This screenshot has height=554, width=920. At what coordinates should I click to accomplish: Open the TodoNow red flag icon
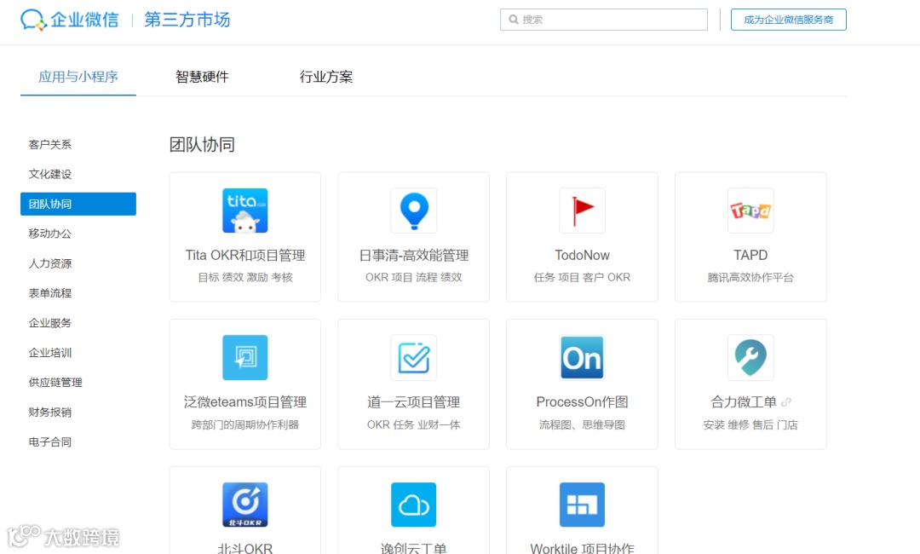[582, 211]
